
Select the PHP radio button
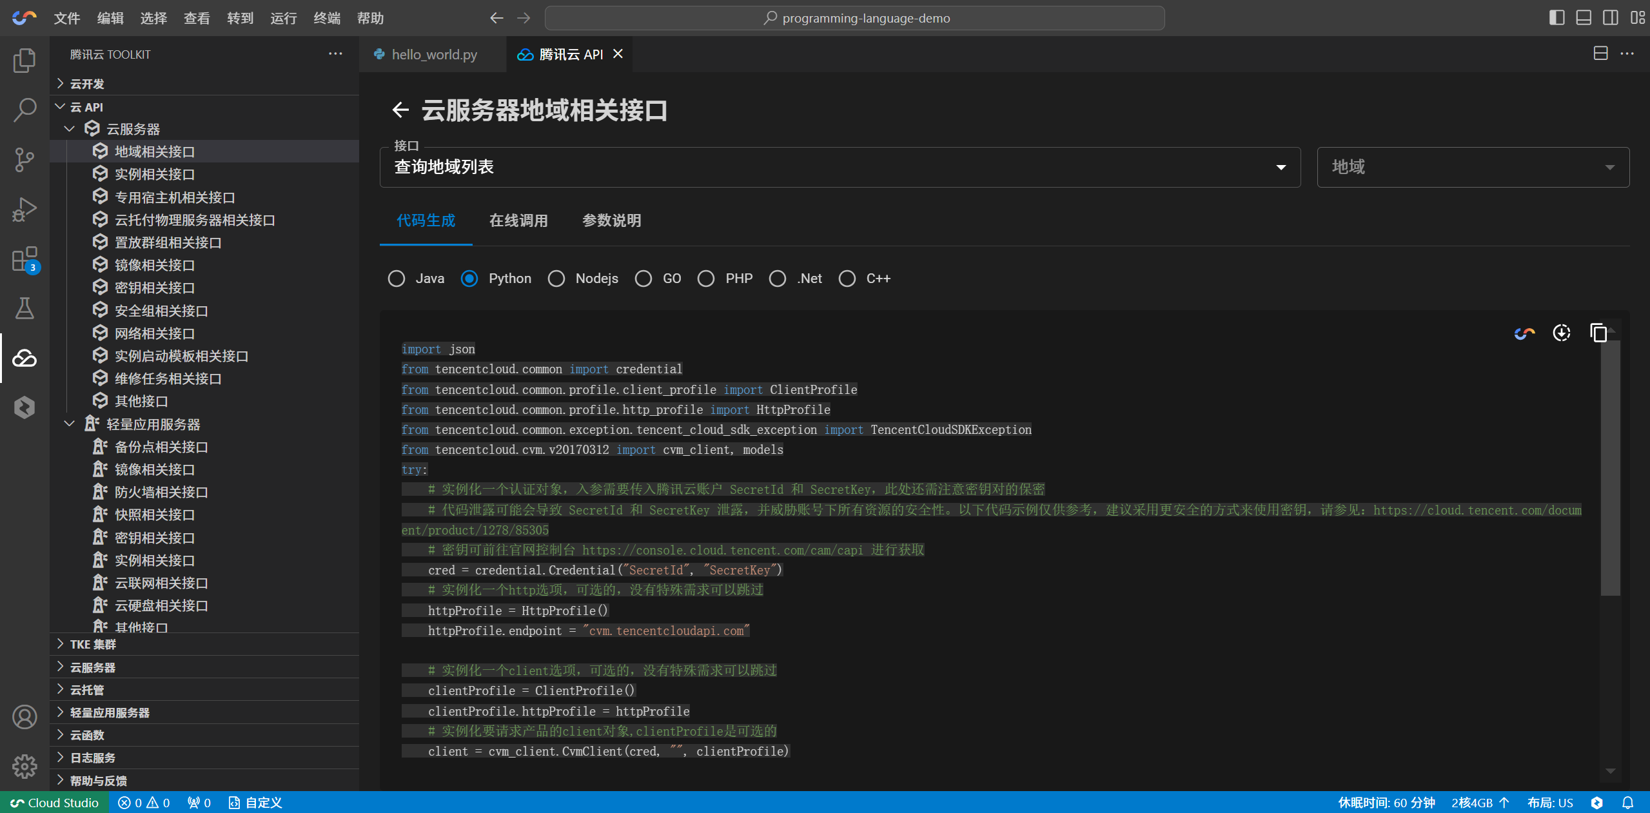pos(706,279)
